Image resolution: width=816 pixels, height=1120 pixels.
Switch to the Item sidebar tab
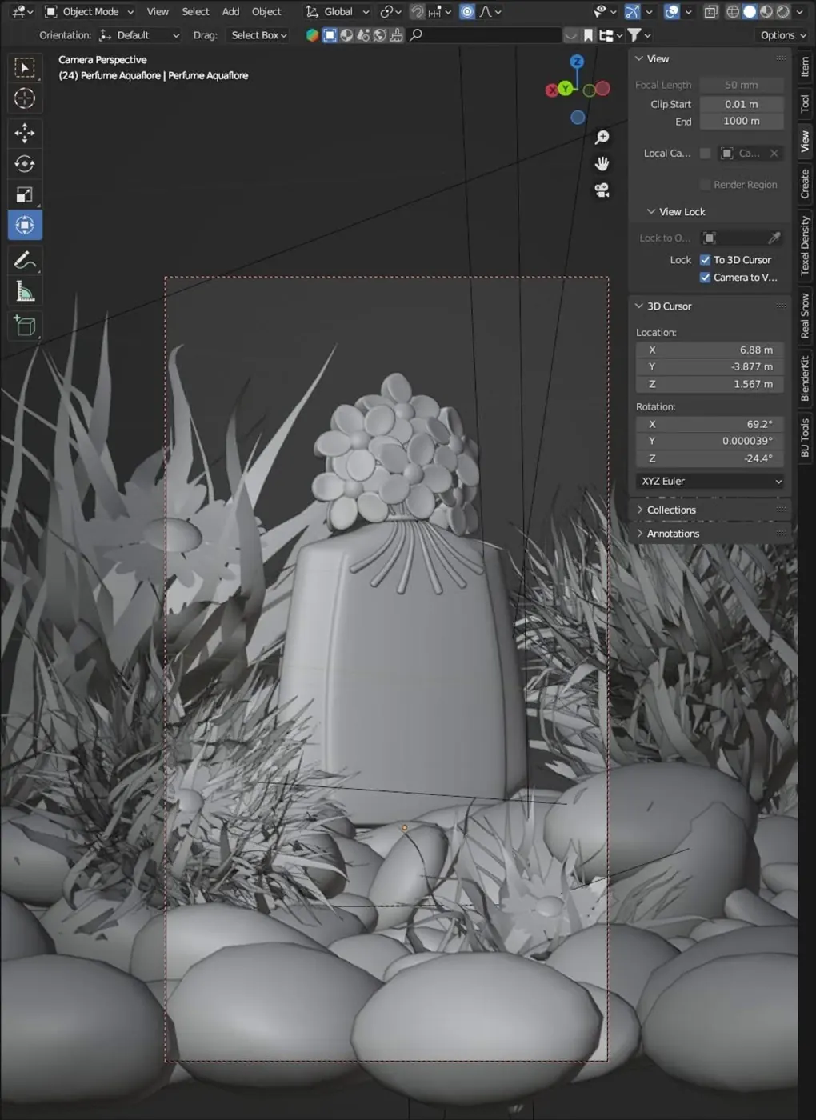(806, 66)
